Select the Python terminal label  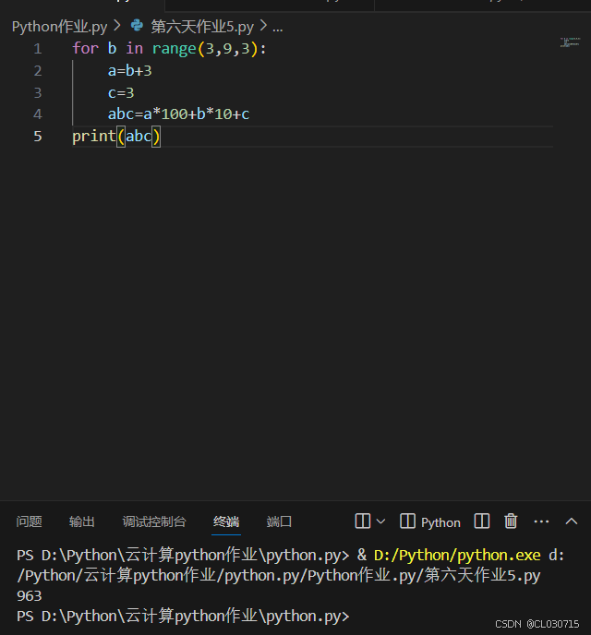point(440,522)
